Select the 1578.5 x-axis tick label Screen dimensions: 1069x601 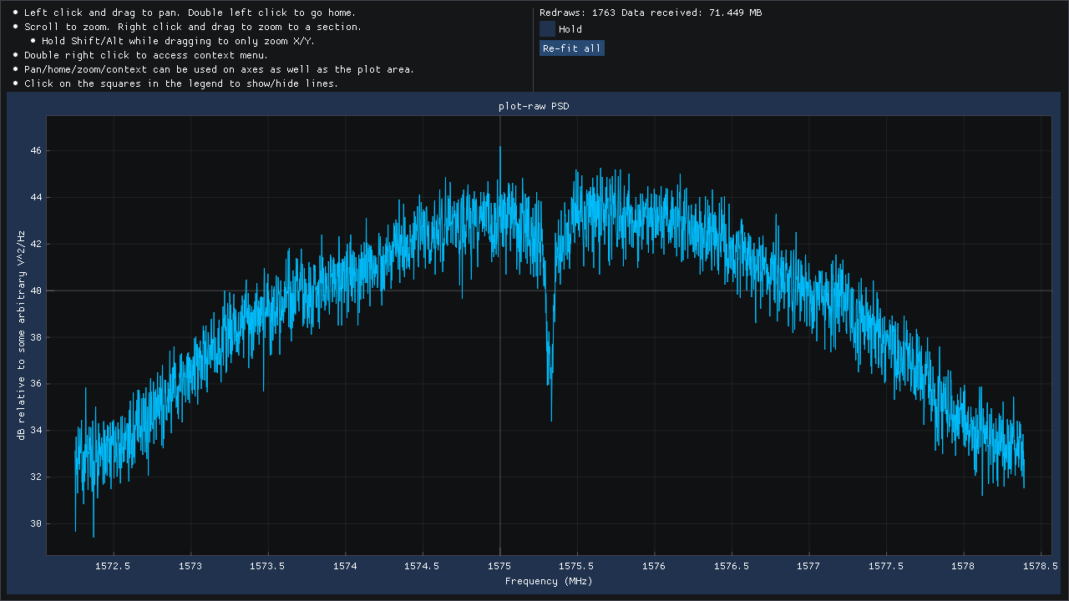coord(1040,565)
